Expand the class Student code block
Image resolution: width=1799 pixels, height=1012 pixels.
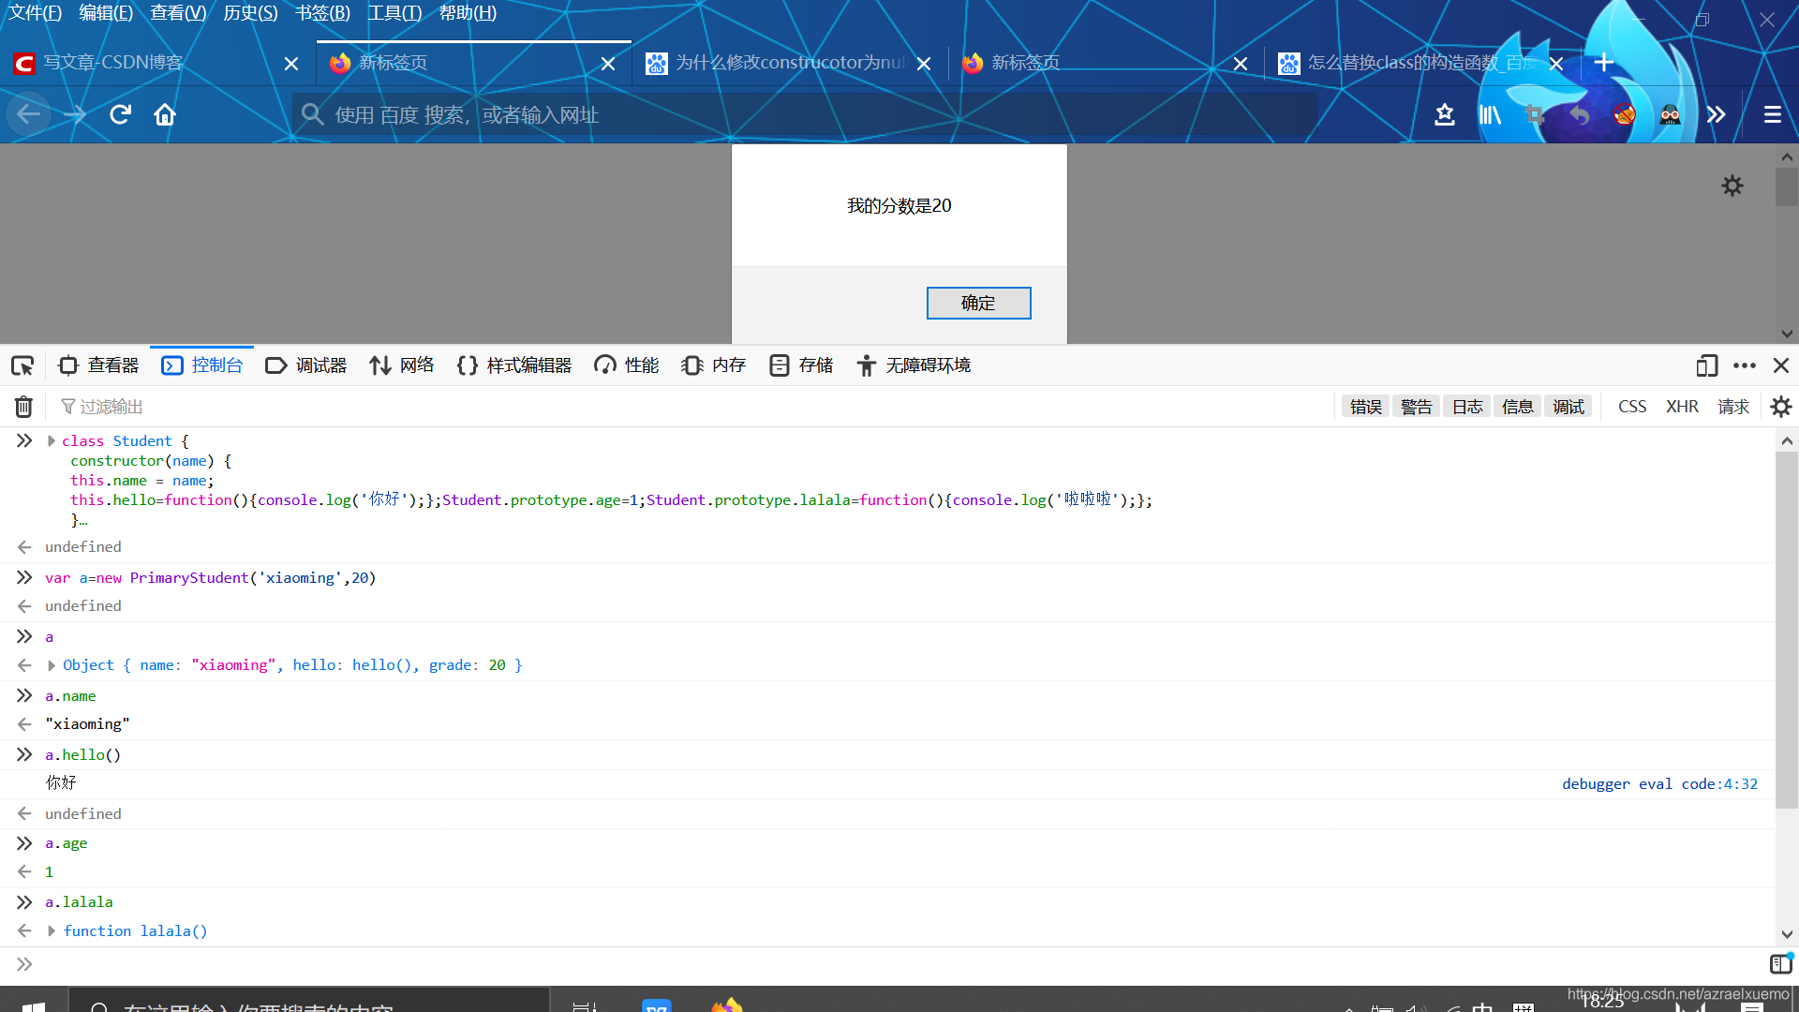[x=52, y=439]
